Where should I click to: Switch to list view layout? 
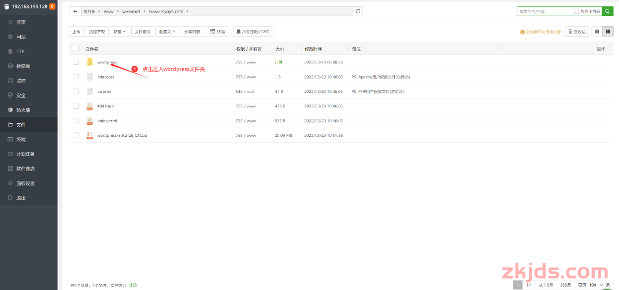pyautogui.click(x=608, y=32)
